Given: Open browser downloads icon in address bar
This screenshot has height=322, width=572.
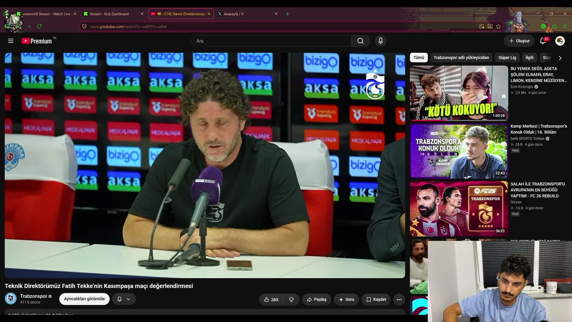Looking at the screenshot, I should click(x=490, y=26).
